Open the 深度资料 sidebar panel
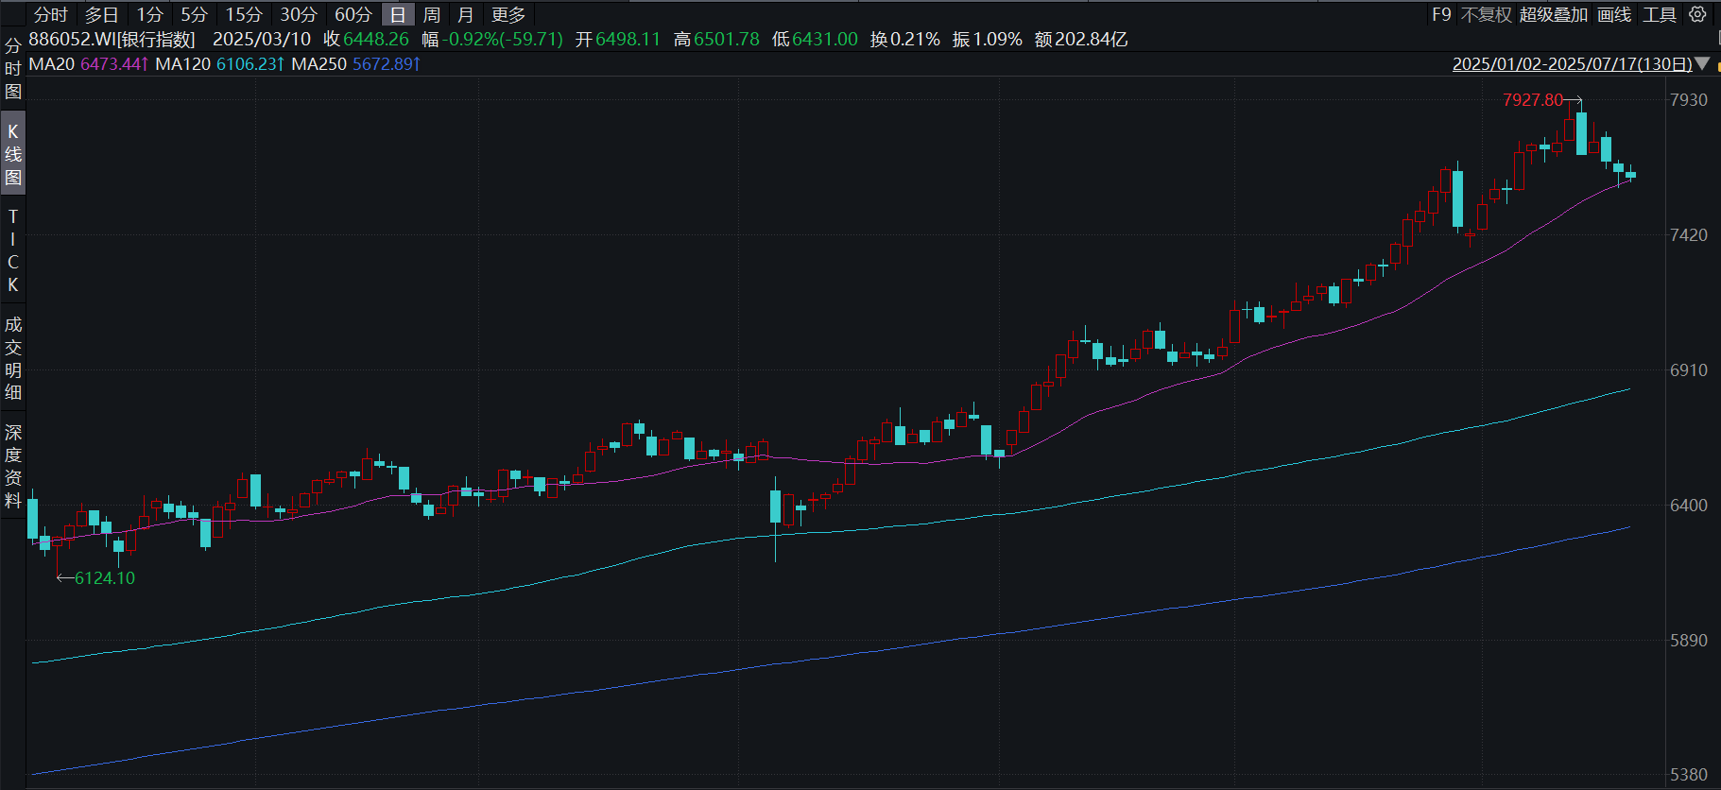The width and height of the screenshot is (1721, 790). pyautogui.click(x=13, y=466)
